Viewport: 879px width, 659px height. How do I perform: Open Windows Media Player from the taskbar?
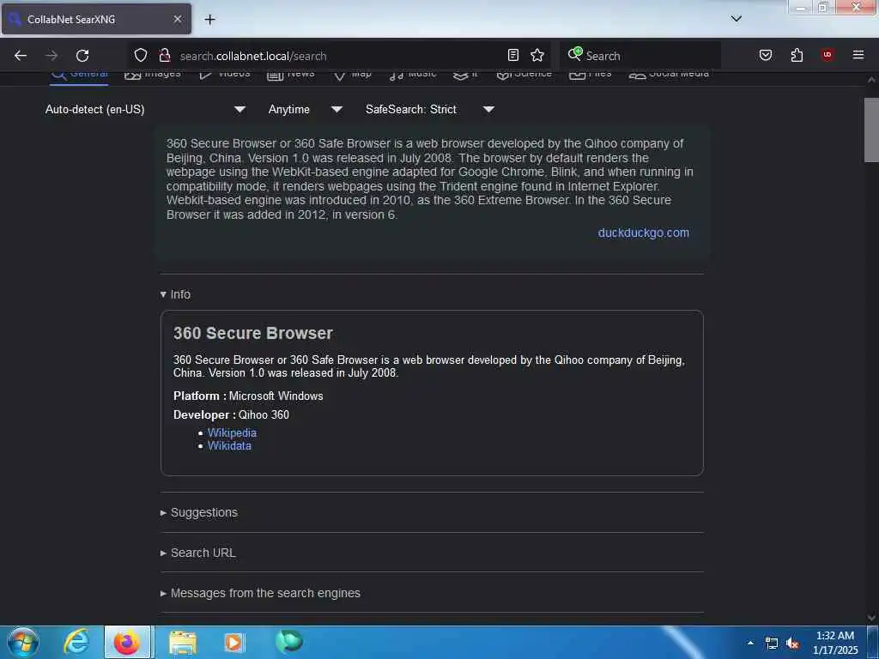tap(234, 642)
